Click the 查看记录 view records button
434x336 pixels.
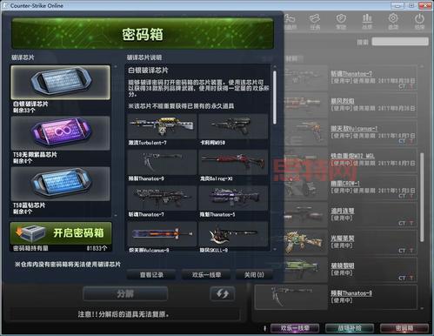151,274
